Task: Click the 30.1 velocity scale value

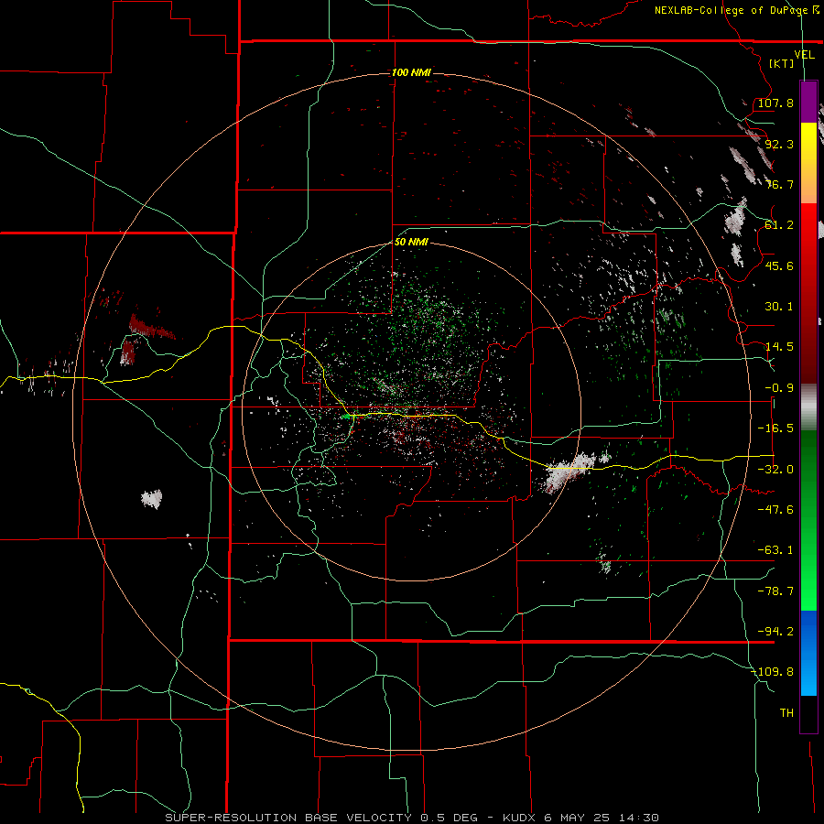Action: 779,307
